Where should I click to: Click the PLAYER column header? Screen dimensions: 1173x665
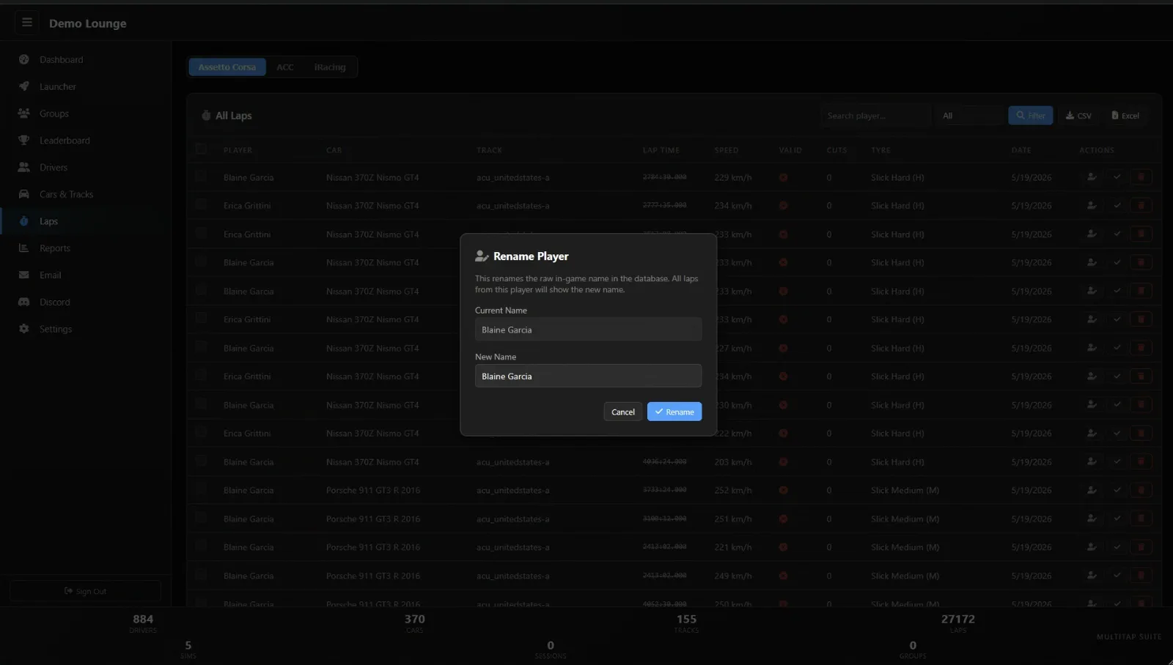[238, 150]
